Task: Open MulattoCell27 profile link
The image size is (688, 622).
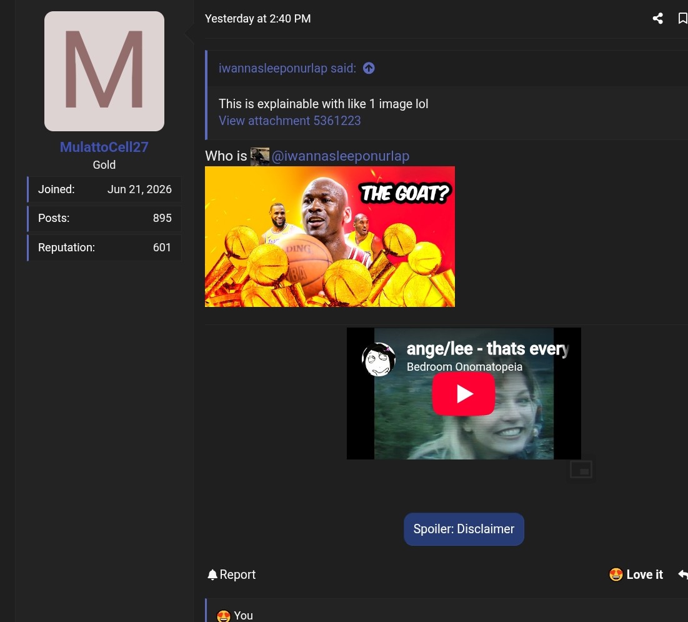Action: pyautogui.click(x=104, y=147)
